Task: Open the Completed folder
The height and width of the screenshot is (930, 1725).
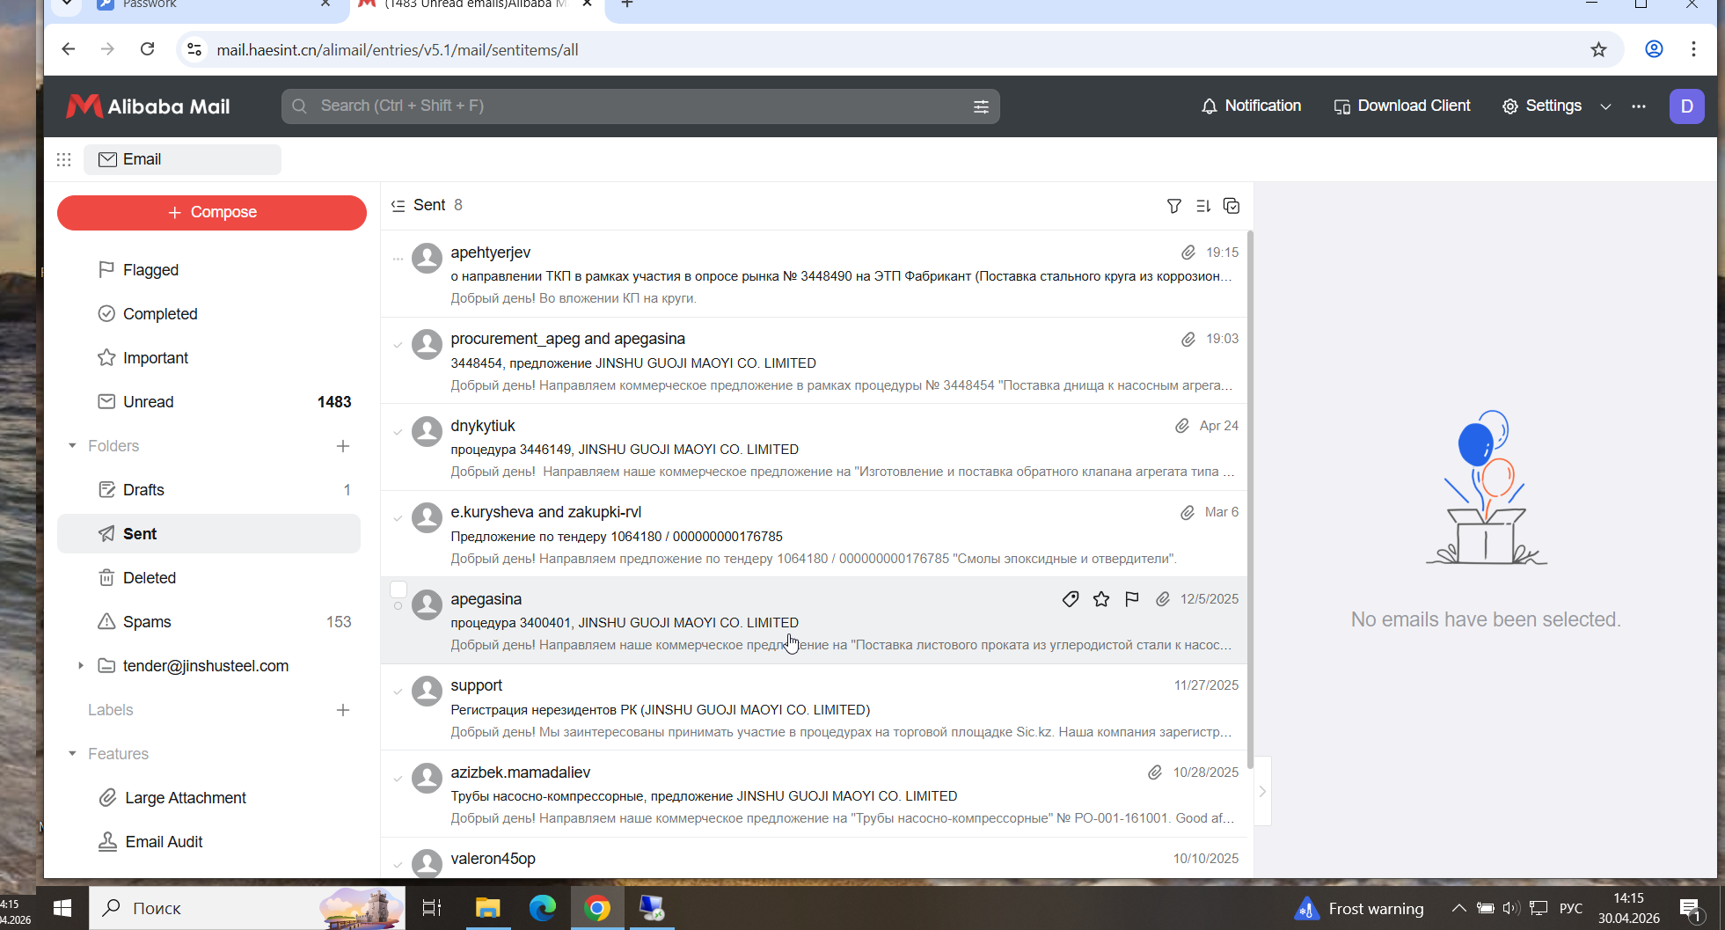Action: [209, 314]
